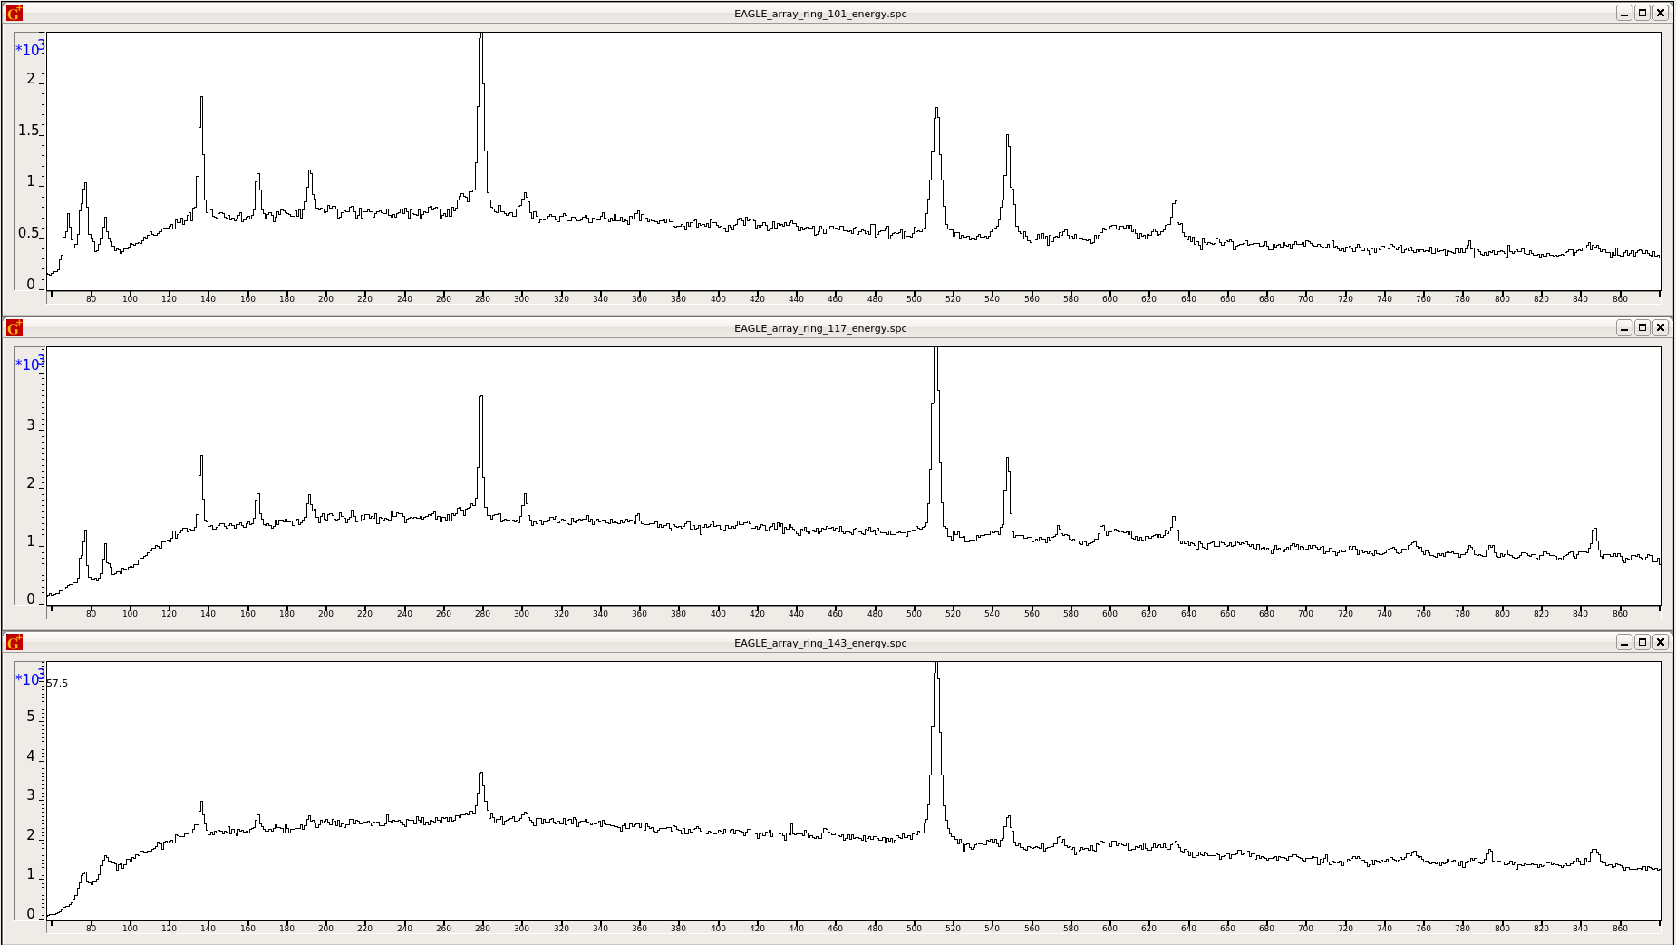Click the 280 peak in ring_101 spectrum
1676x945 pixels.
pos(481,41)
